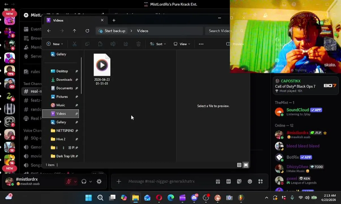Open the See more toolbar menu

click(201, 44)
